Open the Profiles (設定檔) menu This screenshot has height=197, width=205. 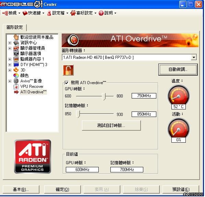(x=58, y=13)
